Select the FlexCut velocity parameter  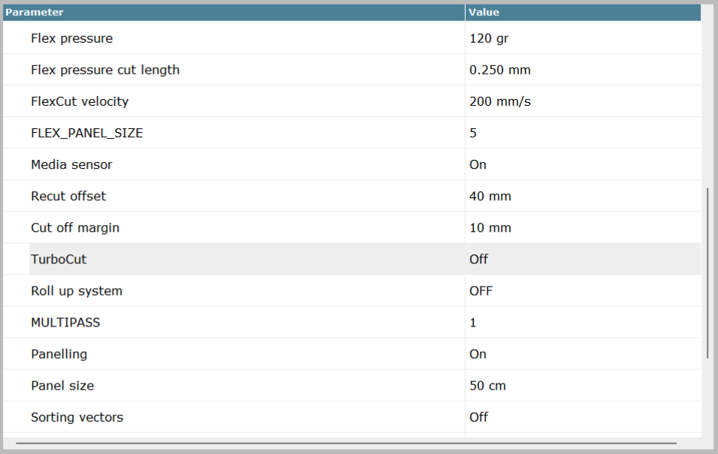[x=80, y=101]
